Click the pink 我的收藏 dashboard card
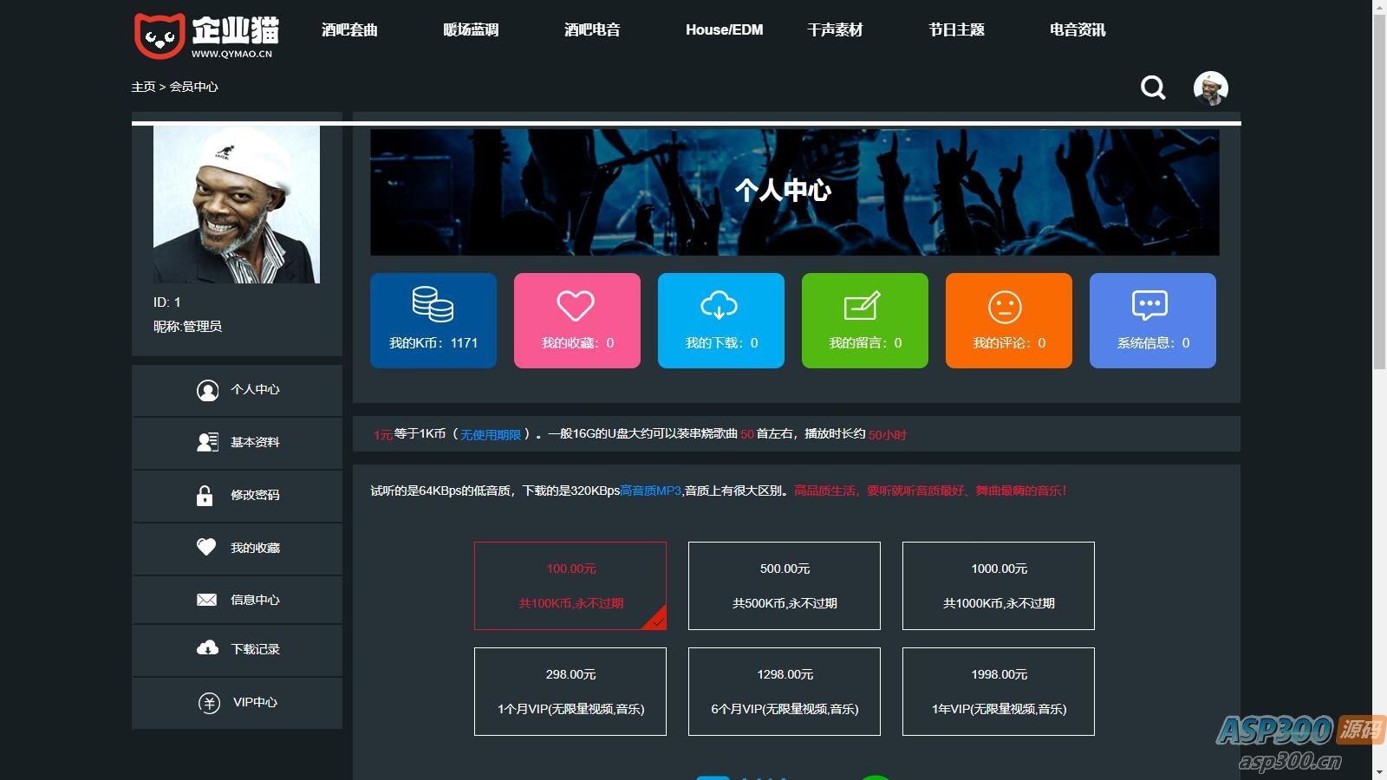This screenshot has width=1387, height=780. pyautogui.click(x=576, y=320)
